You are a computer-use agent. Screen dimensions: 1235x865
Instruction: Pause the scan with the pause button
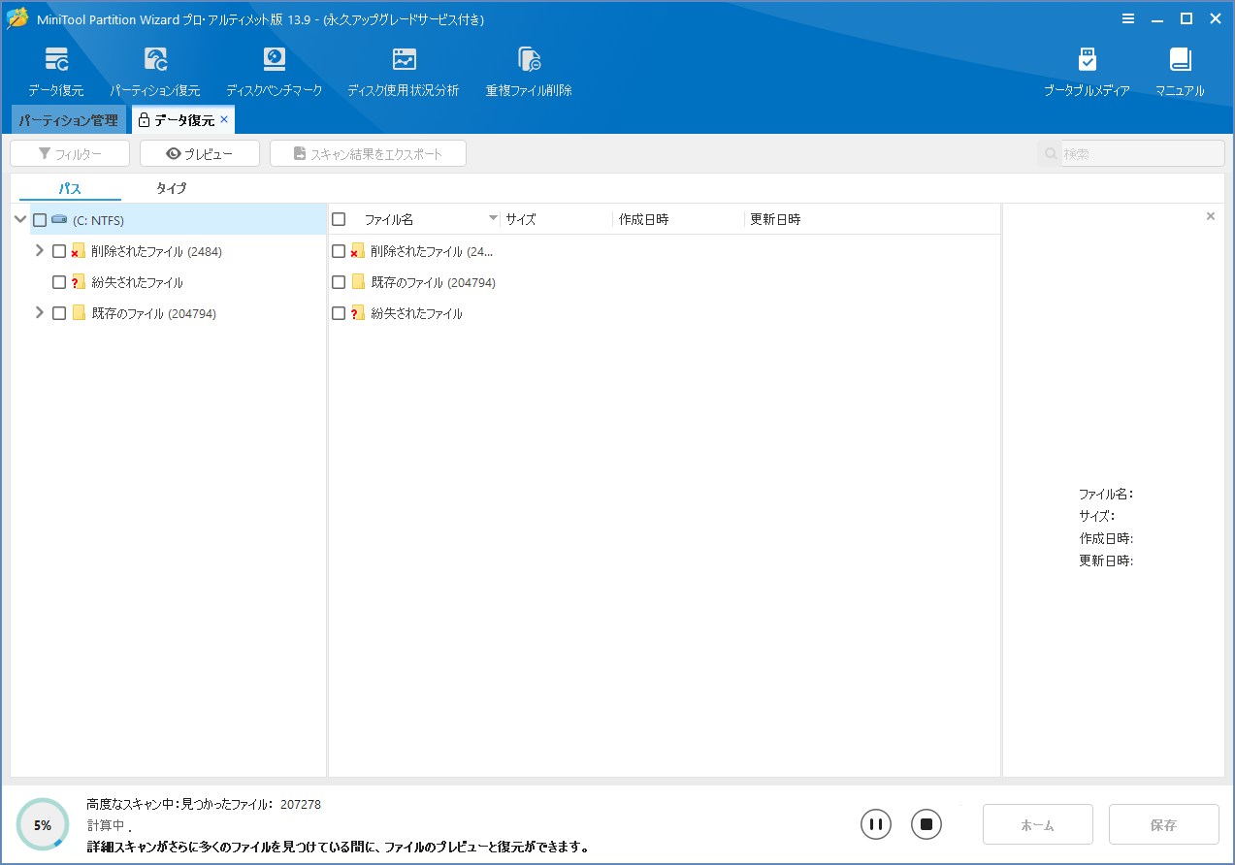(x=876, y=824)
